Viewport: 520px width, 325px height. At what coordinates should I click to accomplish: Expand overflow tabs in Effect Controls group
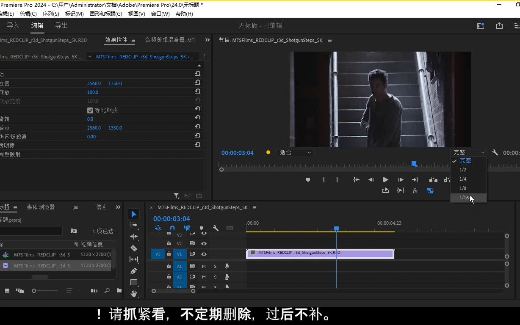point(207,40)
